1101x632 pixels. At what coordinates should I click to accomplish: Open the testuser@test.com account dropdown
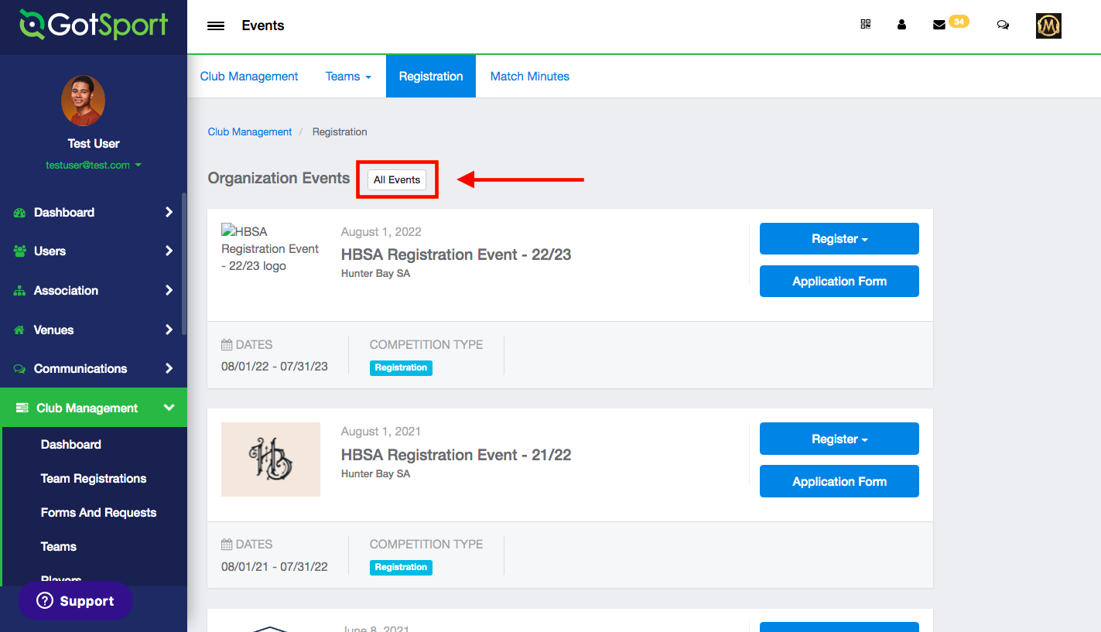93,165
